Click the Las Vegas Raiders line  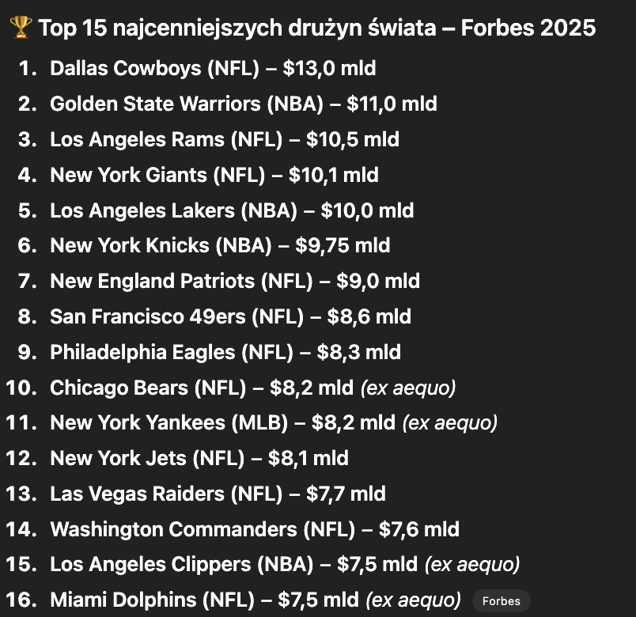pyautogui.click(x=218, y=494)
